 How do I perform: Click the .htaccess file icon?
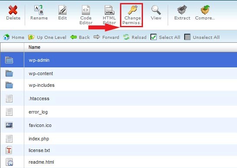click(x=9, y=98)
